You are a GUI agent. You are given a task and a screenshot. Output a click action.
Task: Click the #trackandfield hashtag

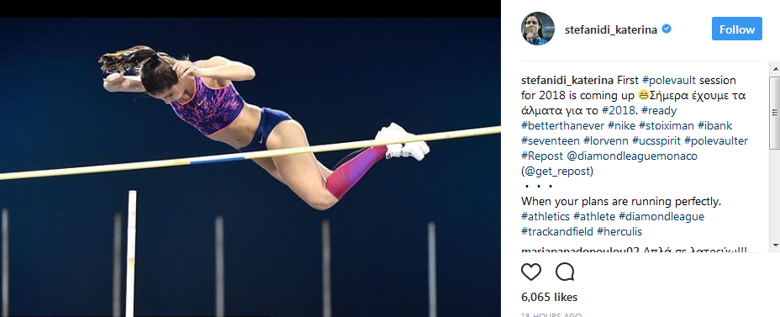click(x=557, y=231)
